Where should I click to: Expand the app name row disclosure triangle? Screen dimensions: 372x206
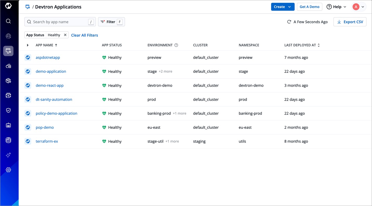coord(28,45)
